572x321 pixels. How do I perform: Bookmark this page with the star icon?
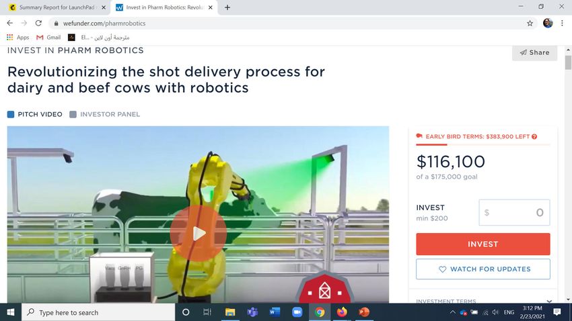click(x=530, y=23)
